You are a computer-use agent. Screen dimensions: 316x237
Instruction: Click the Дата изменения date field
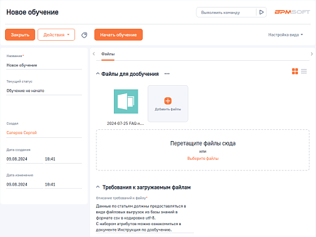tap(24, 184)
